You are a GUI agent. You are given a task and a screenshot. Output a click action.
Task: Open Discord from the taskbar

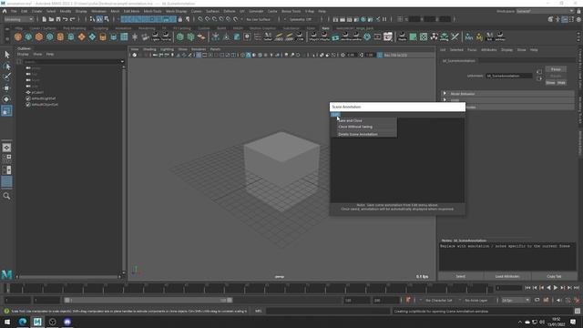point(67,322)
